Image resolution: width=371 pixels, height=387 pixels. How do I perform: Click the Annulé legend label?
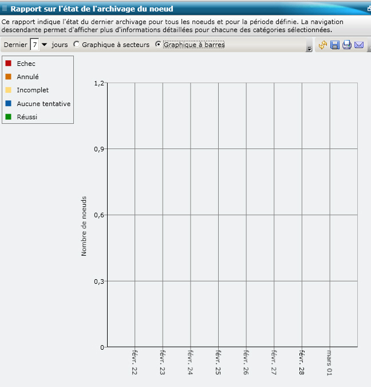[x=27, y=77]
